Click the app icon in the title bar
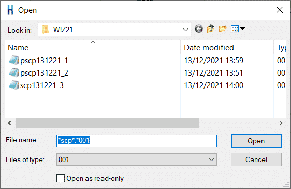 point(10,10)
